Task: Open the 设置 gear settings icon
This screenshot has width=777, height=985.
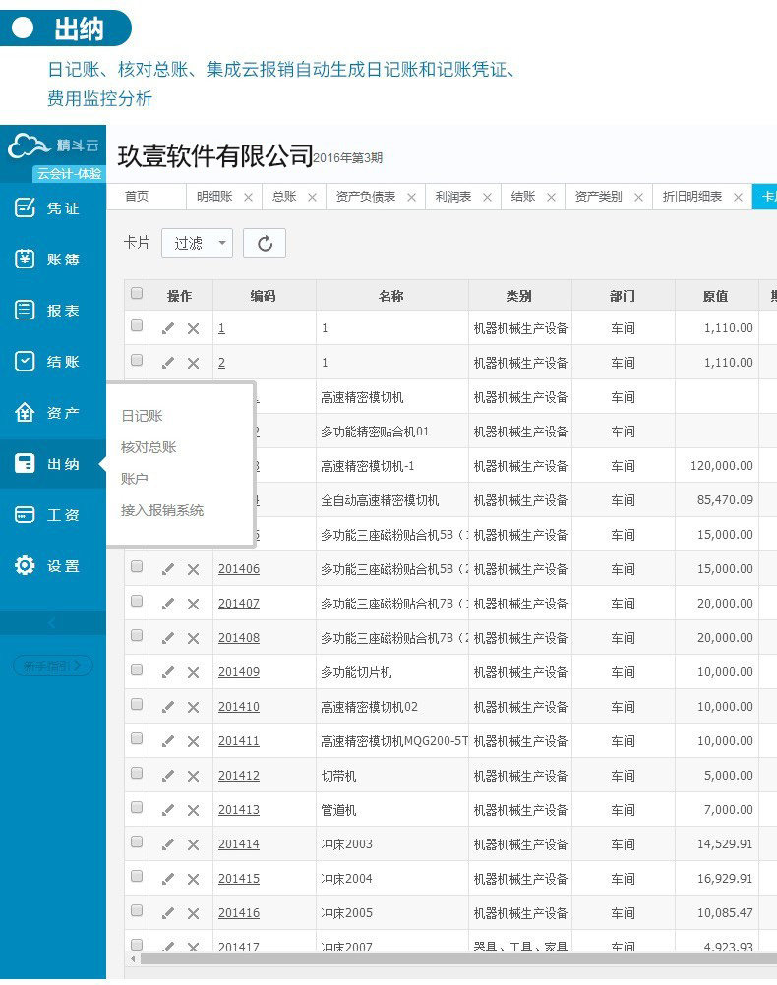Action: pos(25,566)
